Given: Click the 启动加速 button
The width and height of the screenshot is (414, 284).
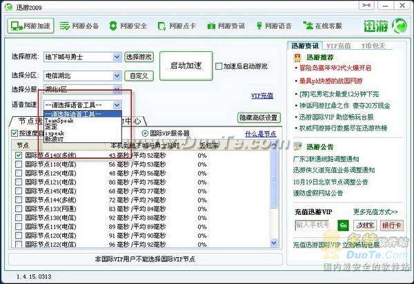Looking at the screenshot, I should [186, 66].
